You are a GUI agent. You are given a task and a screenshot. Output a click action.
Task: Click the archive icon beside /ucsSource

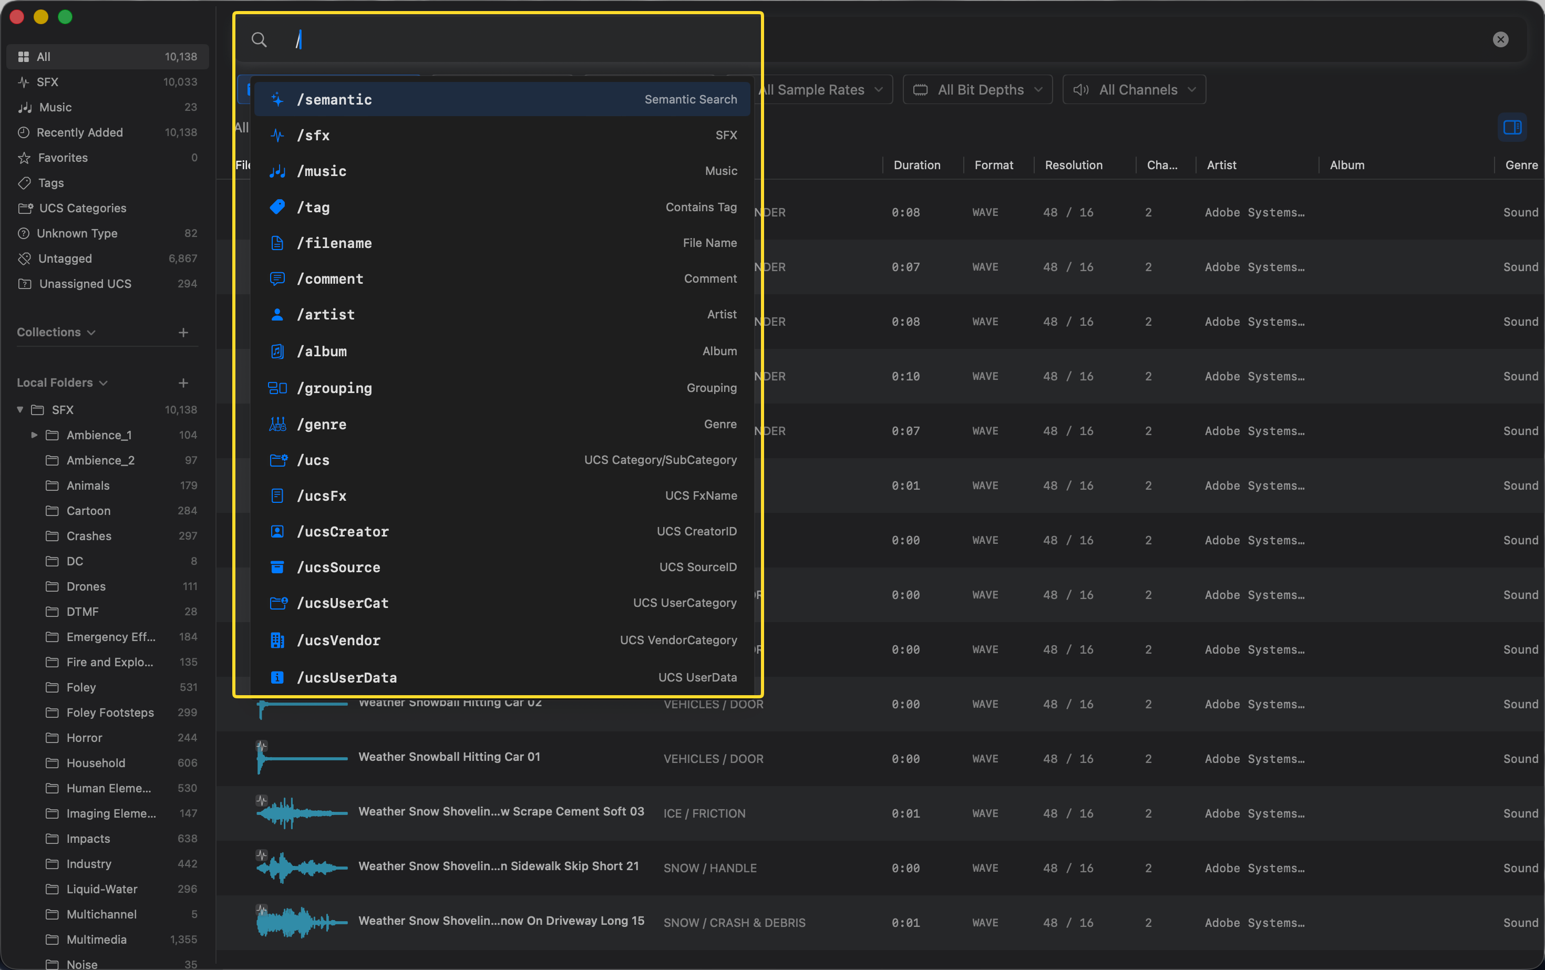tap(277, 567)
